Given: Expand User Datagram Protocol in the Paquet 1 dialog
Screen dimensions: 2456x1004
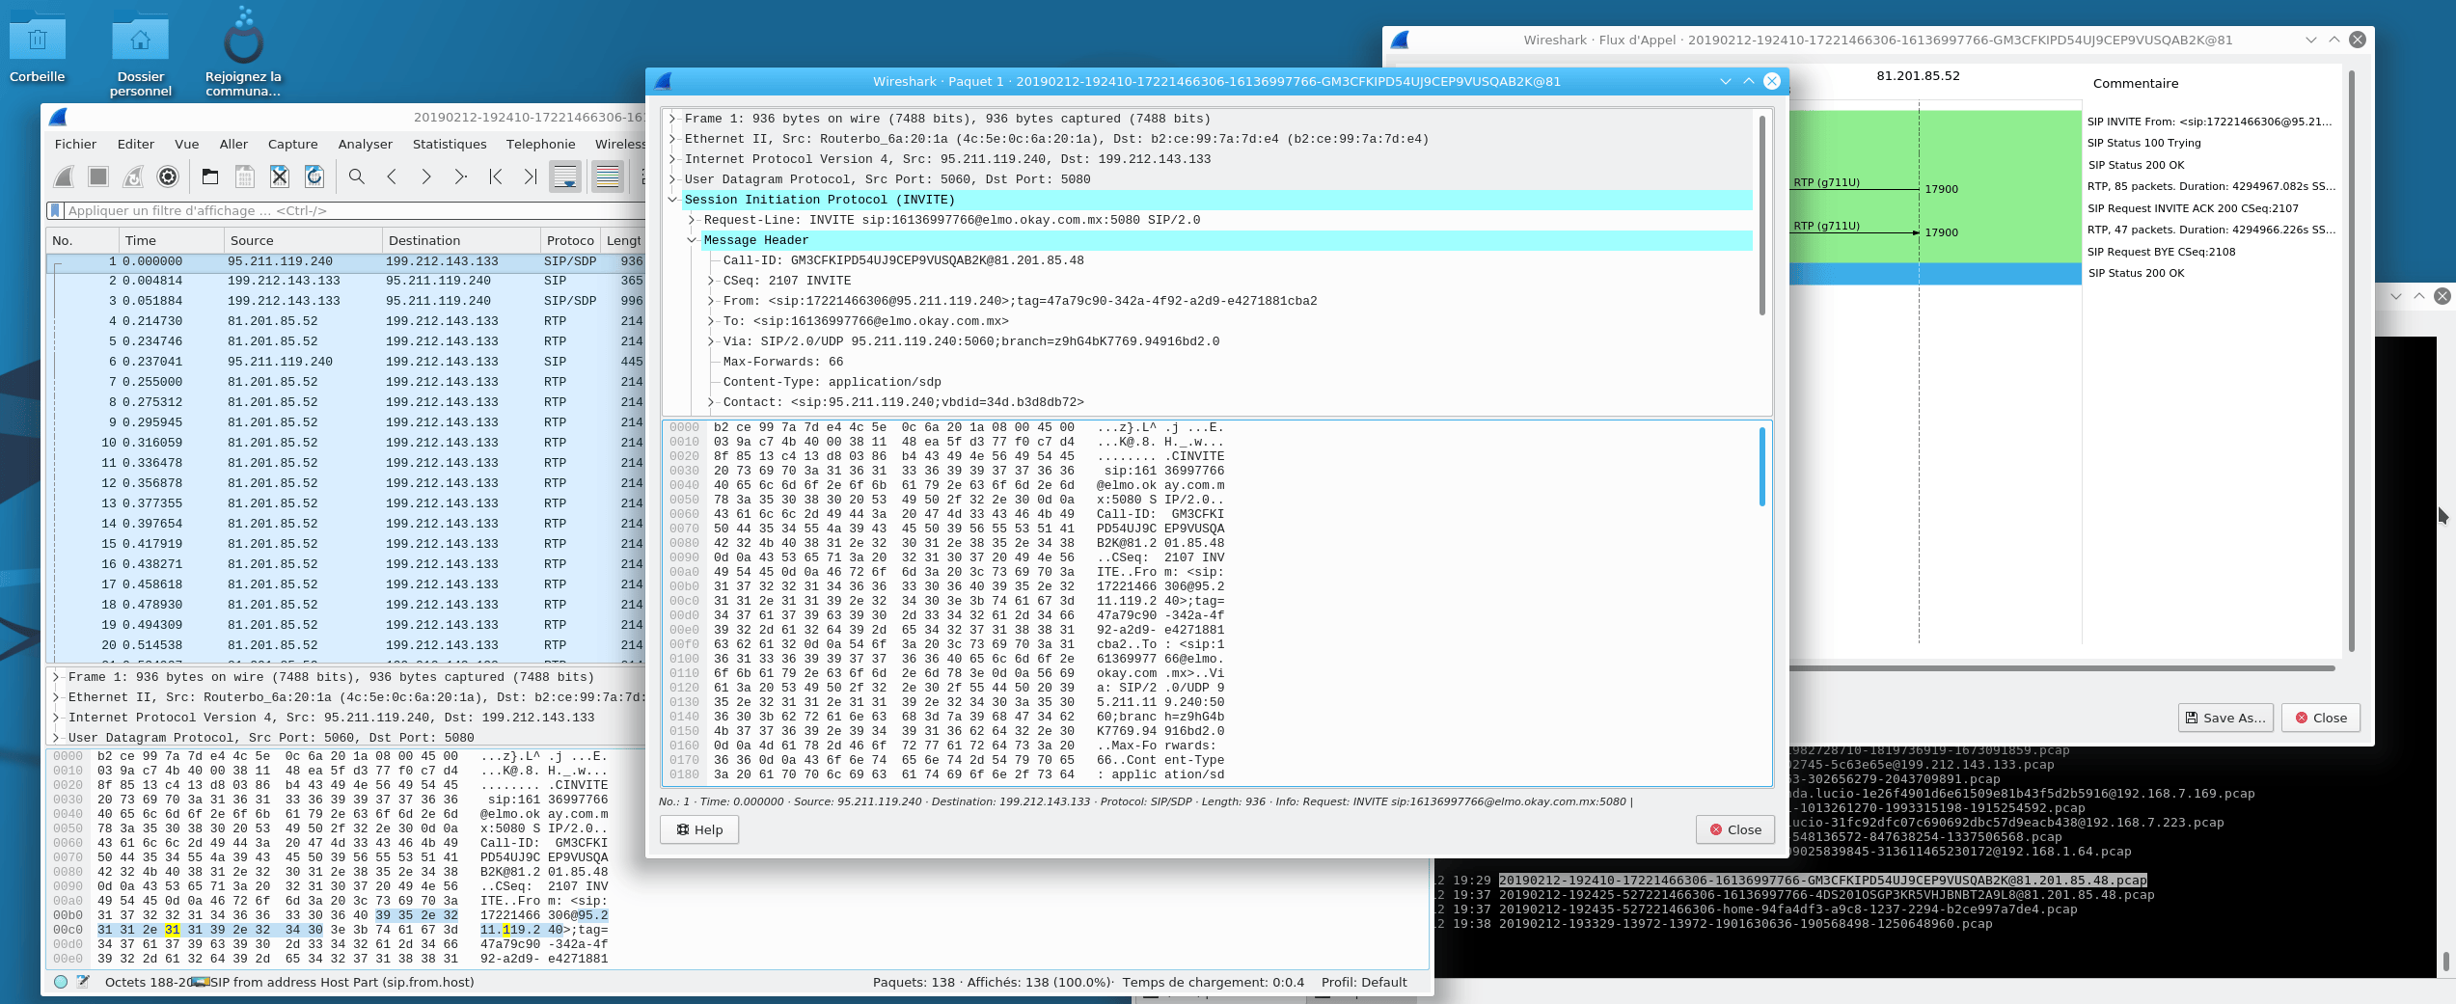Looking at the screenshot, I should click(x=672, y=179).
